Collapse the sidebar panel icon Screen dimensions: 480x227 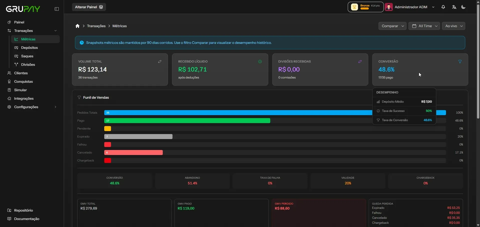tap(57, 9)
